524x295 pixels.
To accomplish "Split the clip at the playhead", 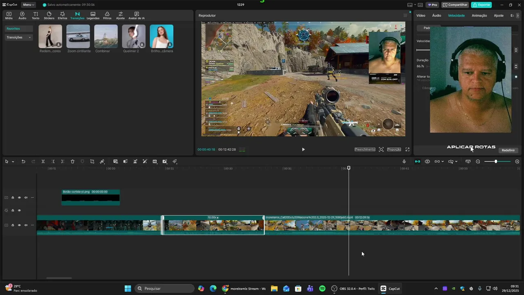I will (x=43, y=161).
